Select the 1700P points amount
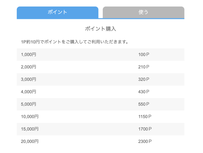The width and height of the screenshot is (203, 153). pos(145,129)
